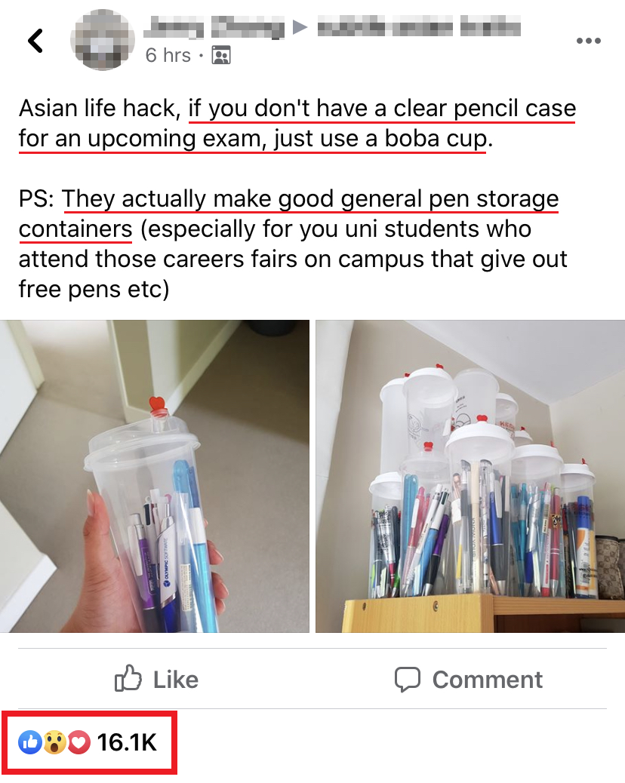Screen dimensions: 625x783
Task: Tap the 'PS: They actually make' paragraph
Action: tap(293, 244)
